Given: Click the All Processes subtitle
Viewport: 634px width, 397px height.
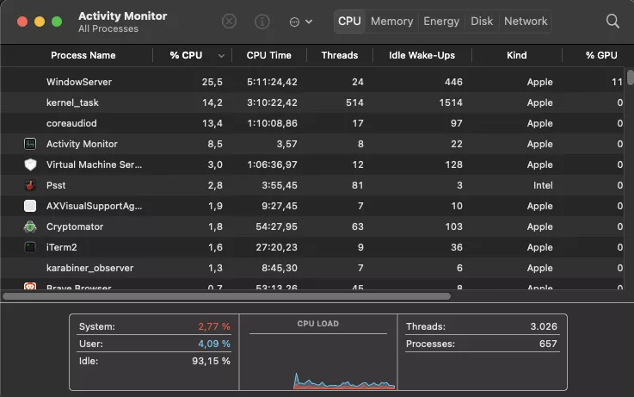Looking at the screenshot, I should click(x=108, y=28).
